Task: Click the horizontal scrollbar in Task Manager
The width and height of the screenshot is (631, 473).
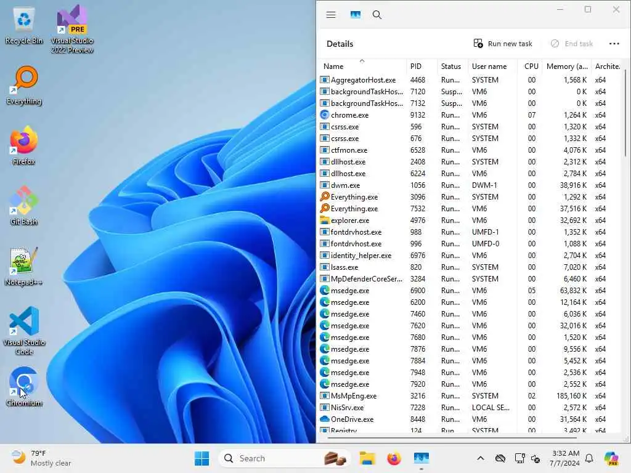Action: (x=452, y=437)
